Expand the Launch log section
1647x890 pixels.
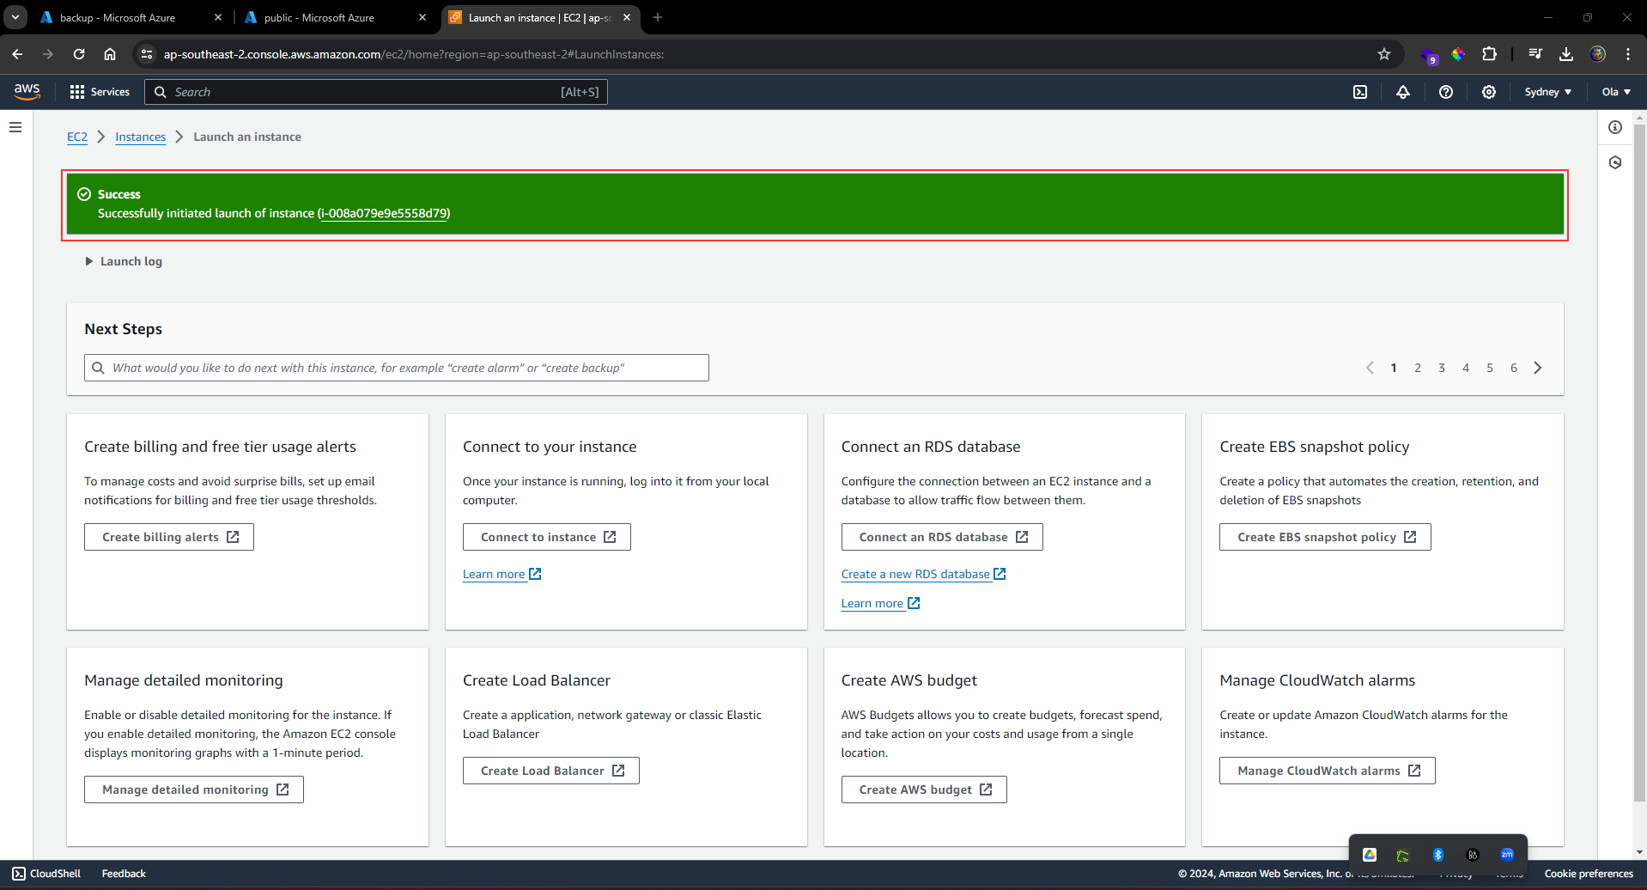point(124,261)
